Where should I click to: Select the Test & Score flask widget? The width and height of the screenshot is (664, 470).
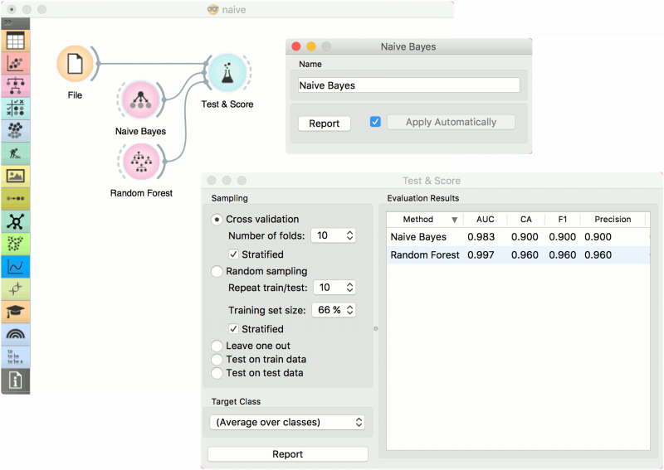click(x=227, y=73)
